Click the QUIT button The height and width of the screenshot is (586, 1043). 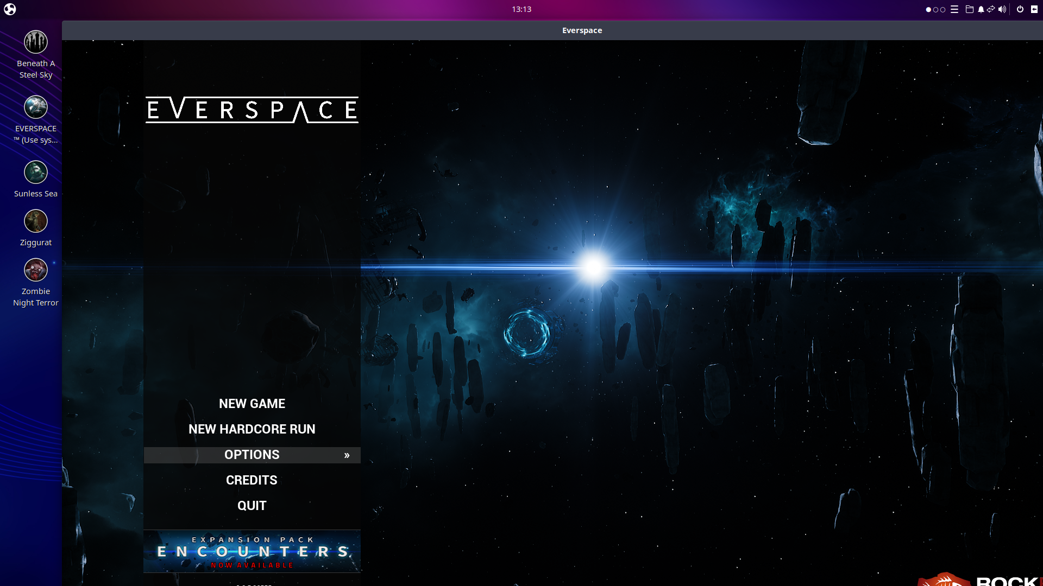coord(252,506)
